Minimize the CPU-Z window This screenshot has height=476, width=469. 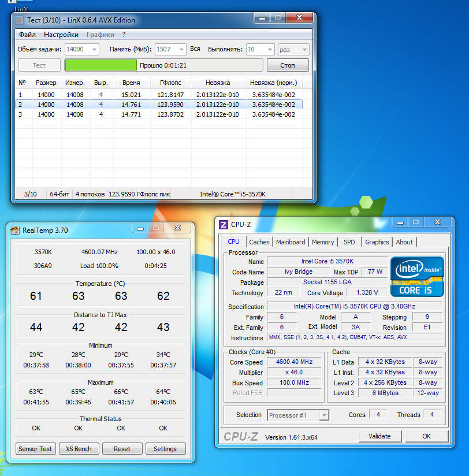tap(400, 222)
